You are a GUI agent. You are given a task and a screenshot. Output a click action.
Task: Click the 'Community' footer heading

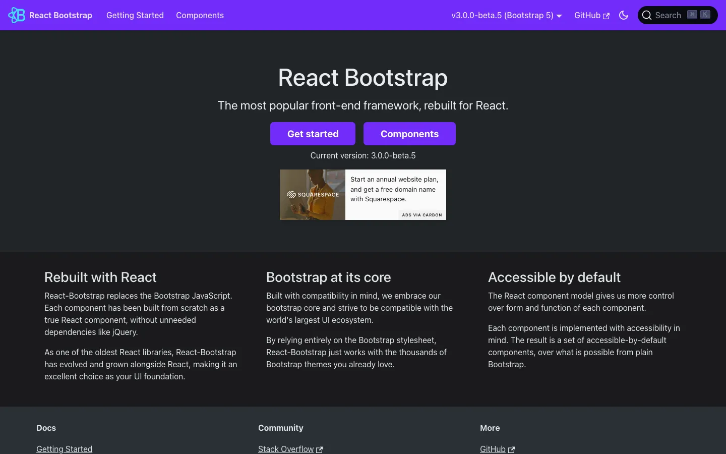point(281,428)
